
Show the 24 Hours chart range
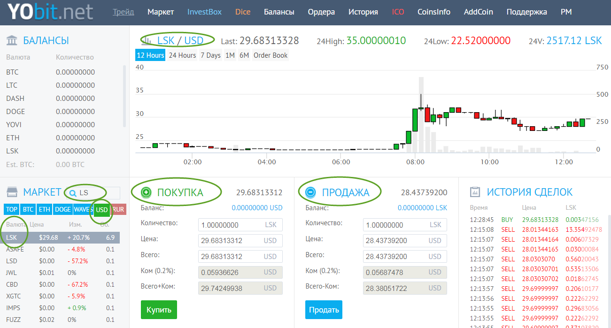click(x=182, y=55)
